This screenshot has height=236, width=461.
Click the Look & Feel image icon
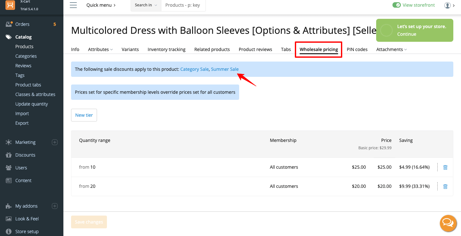tap(9, 219)
